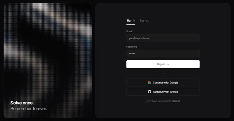Viewport: 234px width, 121px height.
Task: Click the GitHub logo icon
Action: pos(149,92)
